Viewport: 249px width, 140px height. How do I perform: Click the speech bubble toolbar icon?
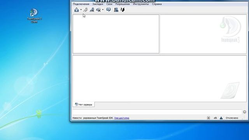109,10
